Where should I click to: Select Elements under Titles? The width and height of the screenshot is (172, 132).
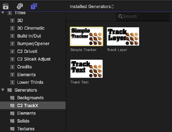(x=33, y=75)
